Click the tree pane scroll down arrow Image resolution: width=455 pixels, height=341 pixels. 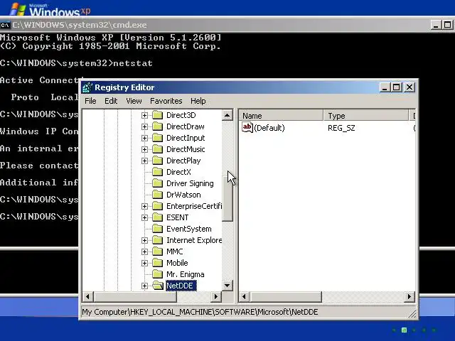tap(227, 286)
